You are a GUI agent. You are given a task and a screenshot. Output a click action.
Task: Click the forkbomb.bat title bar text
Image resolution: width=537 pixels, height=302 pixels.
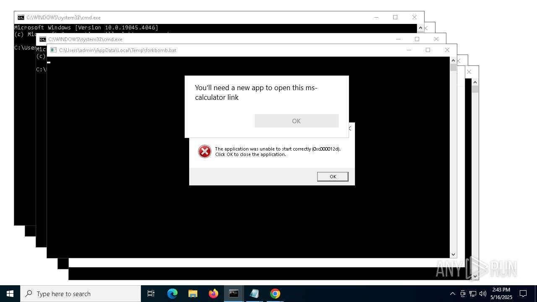117,50
